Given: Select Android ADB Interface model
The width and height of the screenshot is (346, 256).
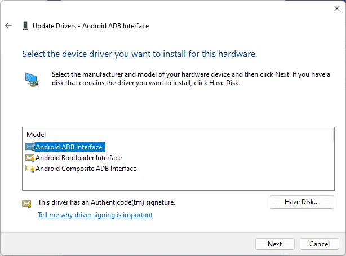Looking at the screenshot, I should (x=69, y=147).
